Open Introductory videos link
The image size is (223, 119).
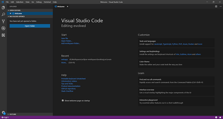[69, 81]
